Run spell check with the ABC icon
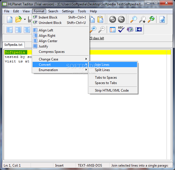Screen dimensions: 175x170 (121, 29)
